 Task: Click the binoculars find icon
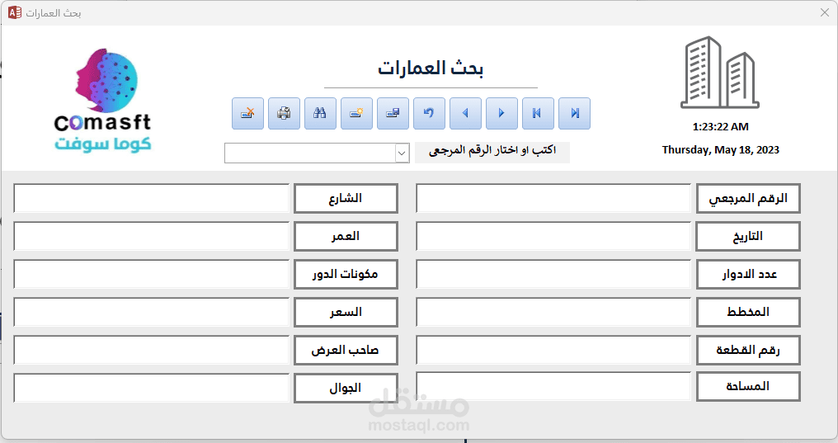320,114
